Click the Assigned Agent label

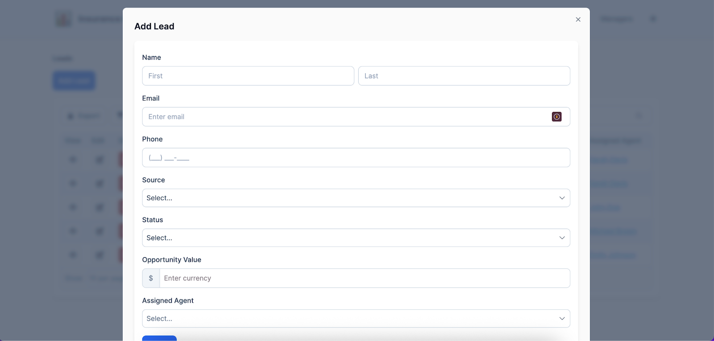(168, 300)
